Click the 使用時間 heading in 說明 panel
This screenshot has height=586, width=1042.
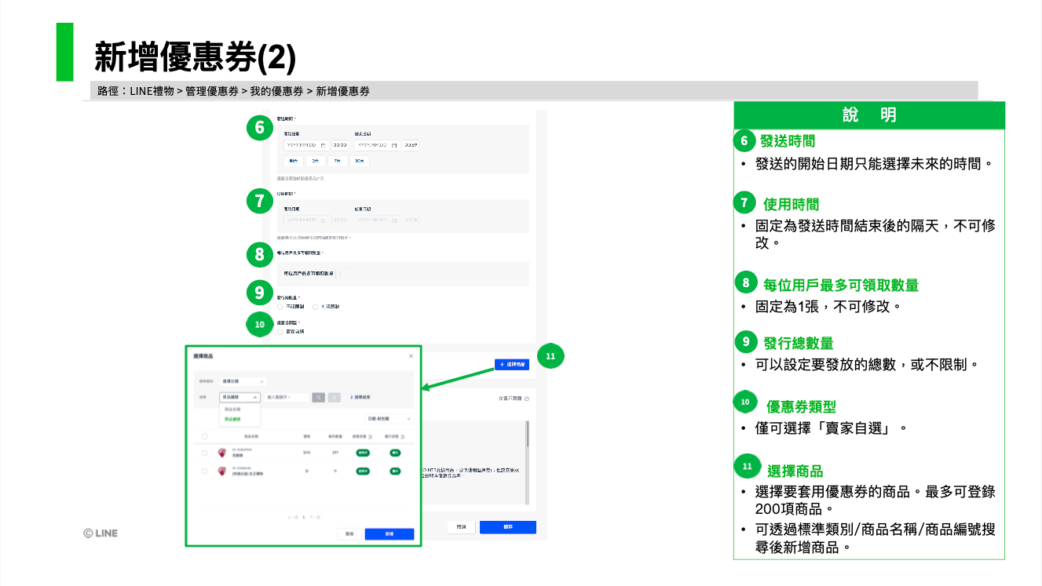(791, 205)
